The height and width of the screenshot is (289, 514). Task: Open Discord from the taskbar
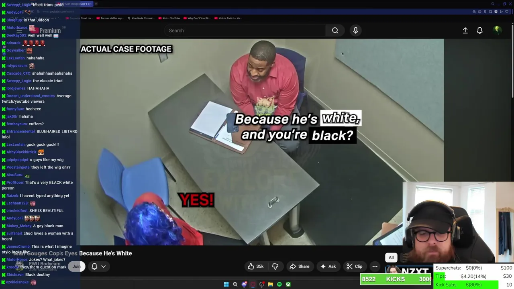click(x=244, y=284)
